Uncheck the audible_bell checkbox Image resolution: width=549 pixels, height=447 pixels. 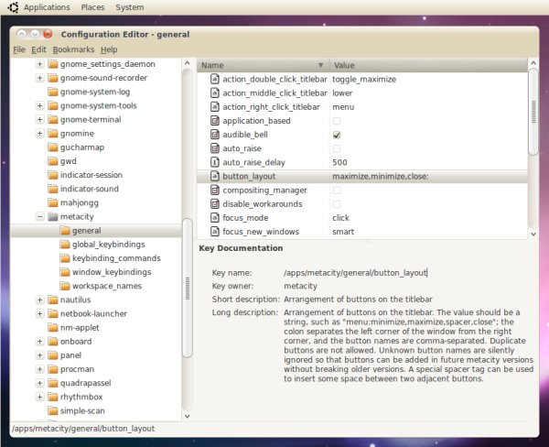point(337,135)
